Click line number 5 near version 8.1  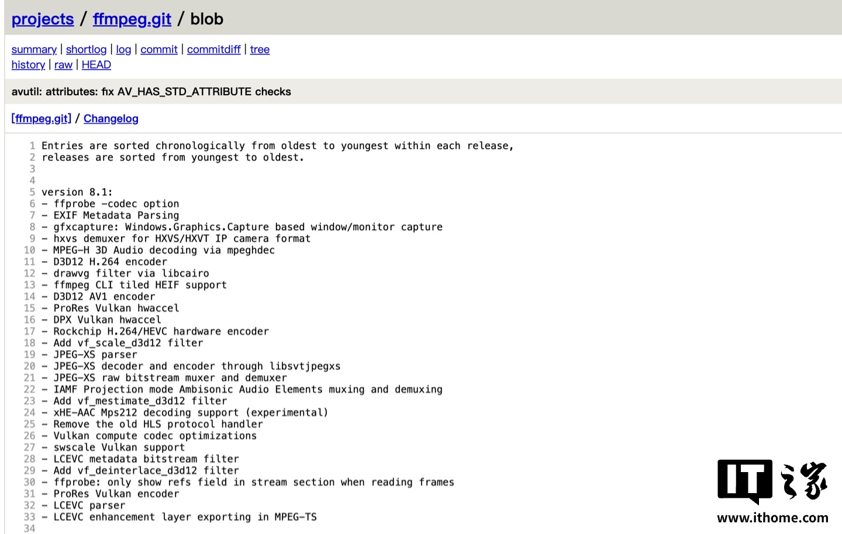click(32, 192)
